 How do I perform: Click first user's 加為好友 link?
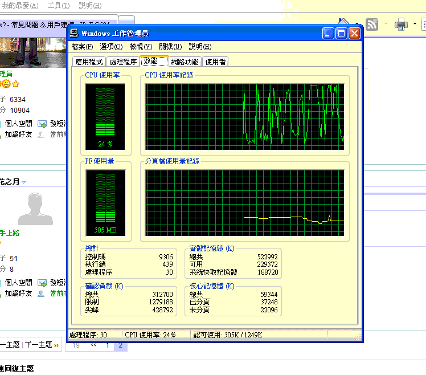(18, 134)
